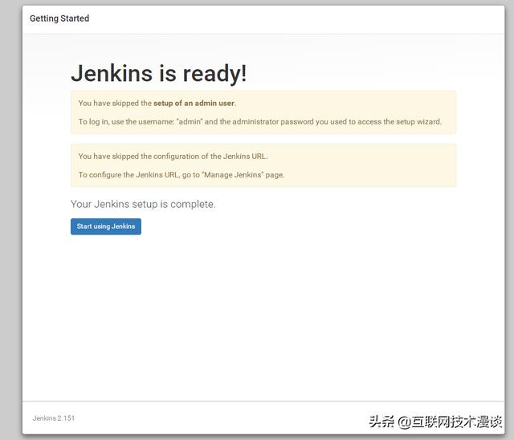Screen dimensions: 514x440
Task: Click "You have skipped the configuration of the Jenkins URL."
Action: [173, 157]
